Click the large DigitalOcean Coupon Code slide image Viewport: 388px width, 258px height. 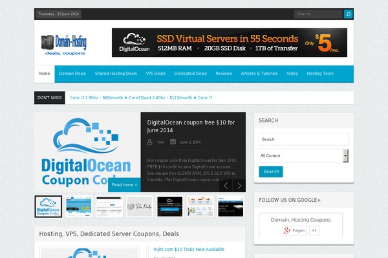point(87,152)
